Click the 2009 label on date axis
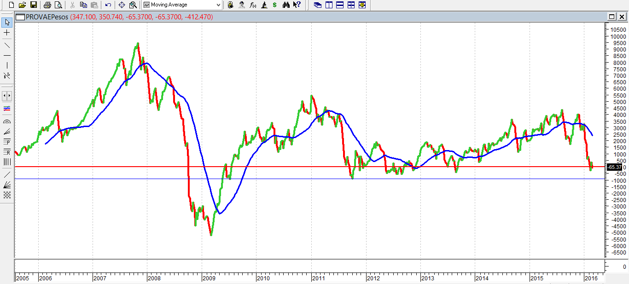 coord(209,278)
